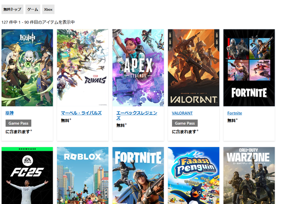Screen dimensions: 285x204
Task: Open the Marvel Rivals cover art
Action: (83, 68)
